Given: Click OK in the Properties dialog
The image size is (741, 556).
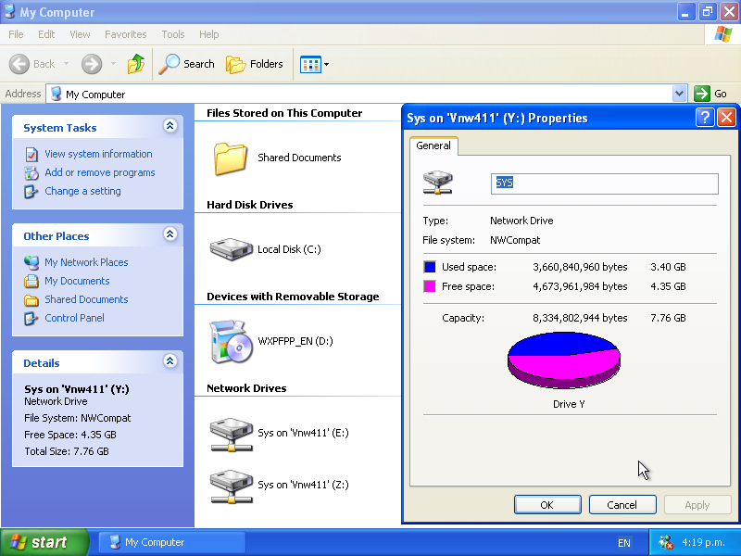Looking at the screenshot, I should coord(547,505).
